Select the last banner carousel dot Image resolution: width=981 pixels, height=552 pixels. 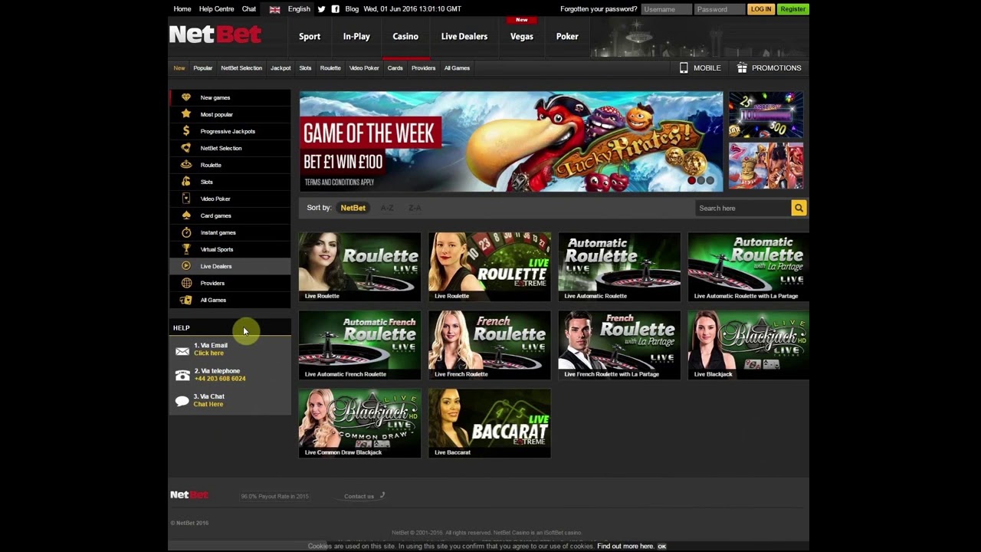coord(710,180)
